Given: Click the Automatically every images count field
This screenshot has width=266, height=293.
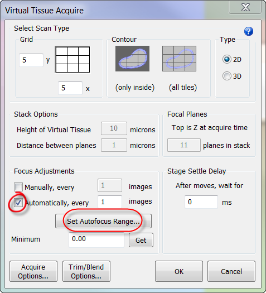Looking at the screenshot, I should coord(110,202).
